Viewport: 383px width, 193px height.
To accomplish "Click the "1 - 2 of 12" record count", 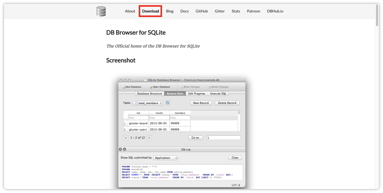I will [137, 138].
